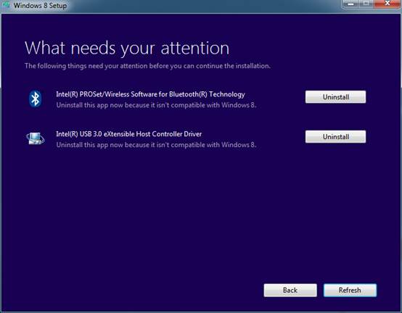Screen dimensions: 402x313
Task: Close the Windows 8 Setup window
Action: 387,4
